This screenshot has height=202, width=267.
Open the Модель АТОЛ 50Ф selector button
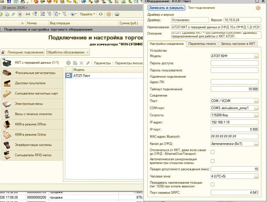(x=256, y=56)
